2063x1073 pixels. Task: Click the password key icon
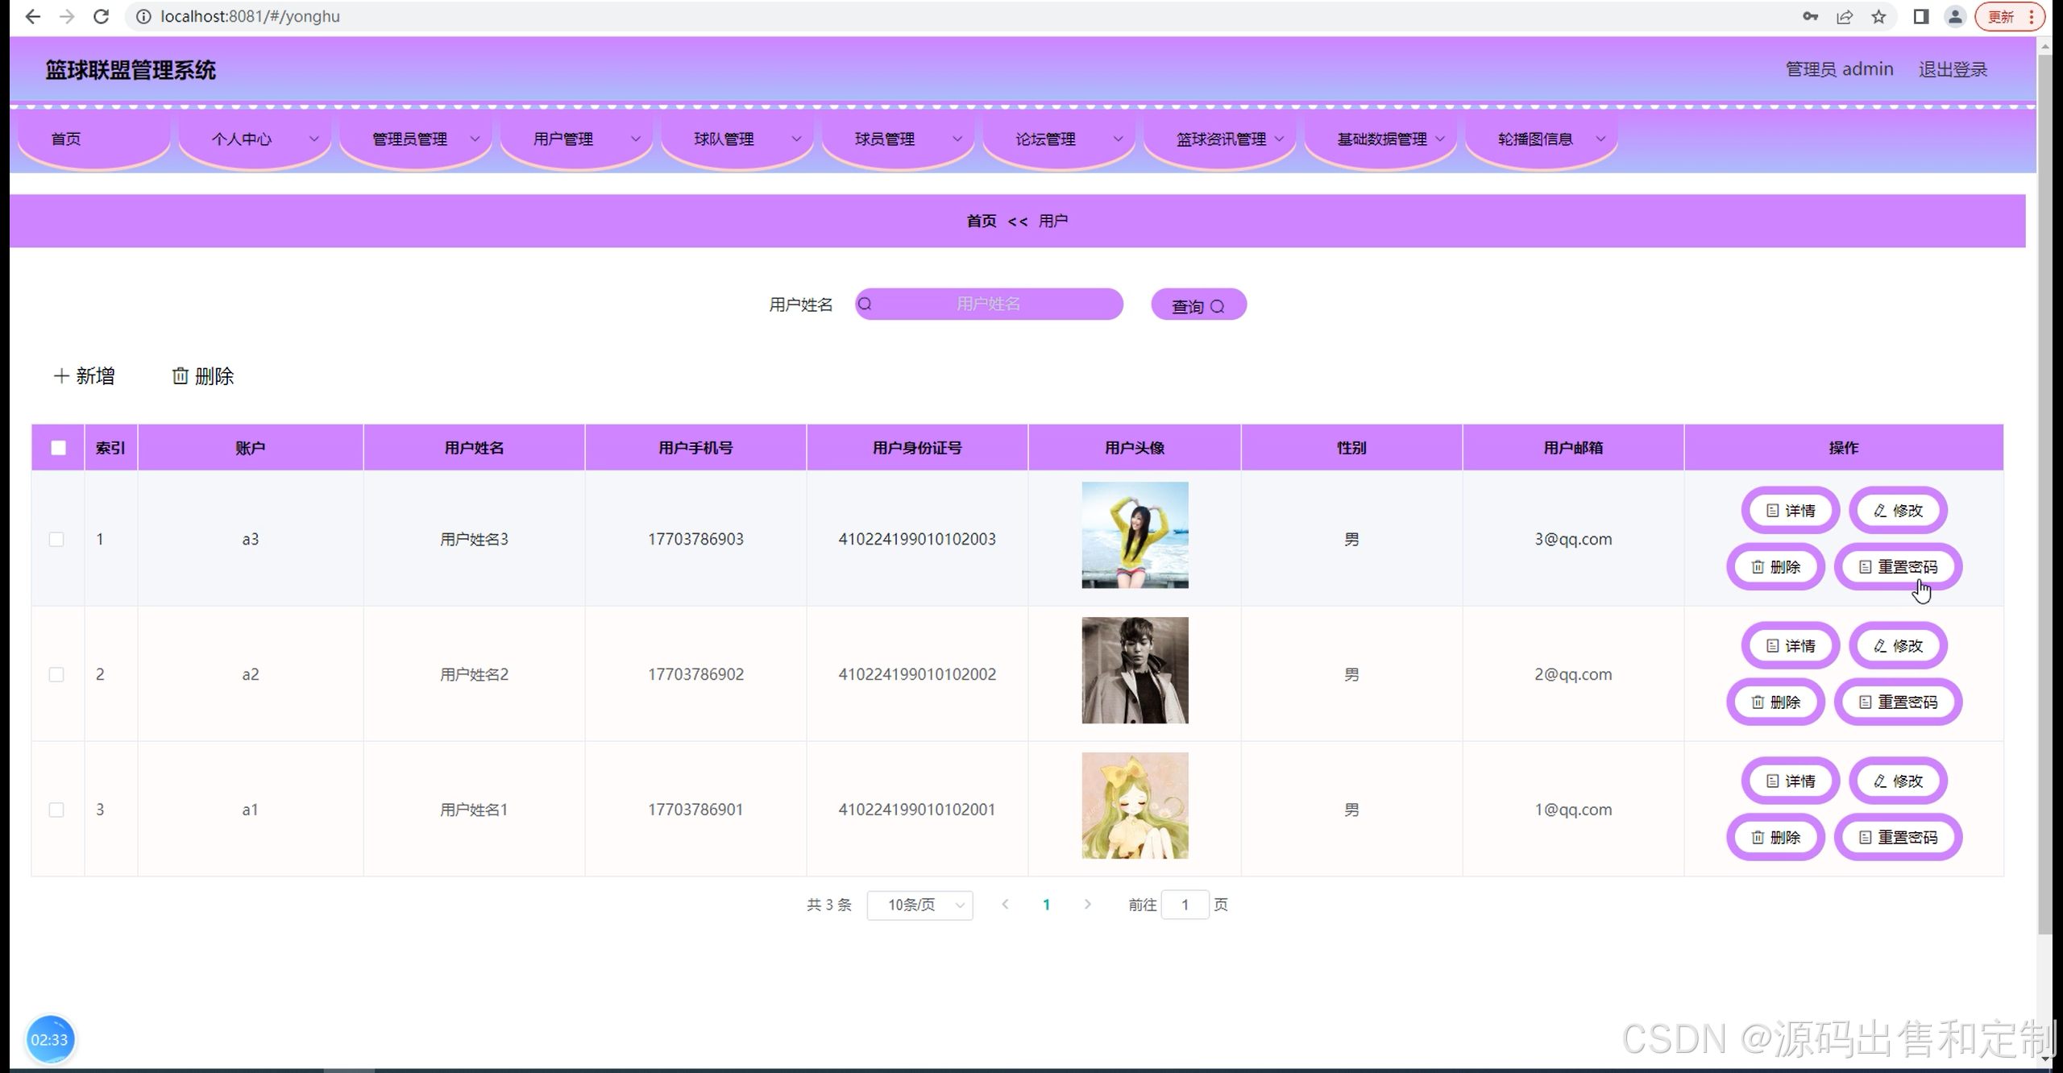(x=1810, y=16)
